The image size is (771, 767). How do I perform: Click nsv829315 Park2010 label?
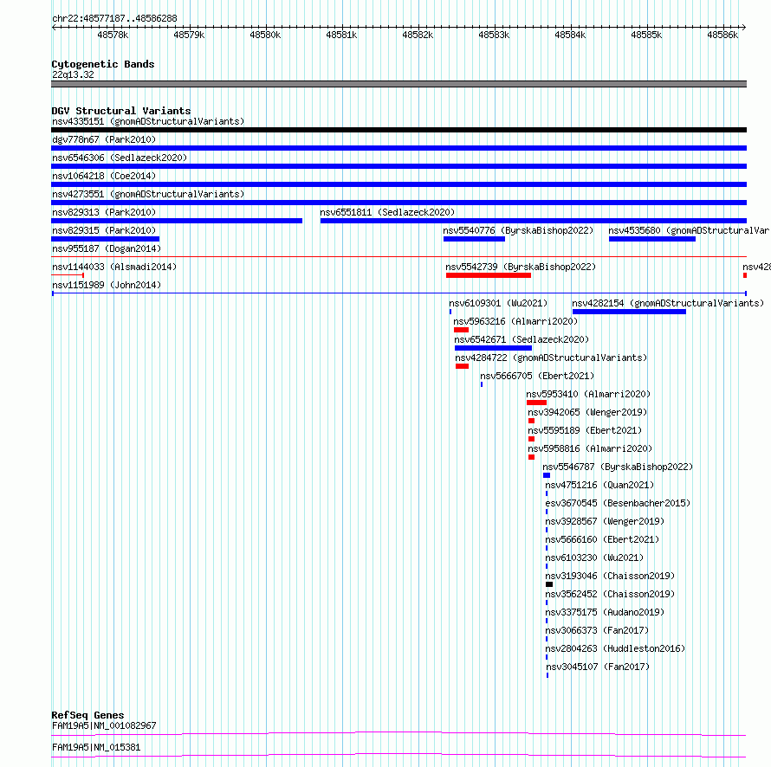tap(104, 230)
